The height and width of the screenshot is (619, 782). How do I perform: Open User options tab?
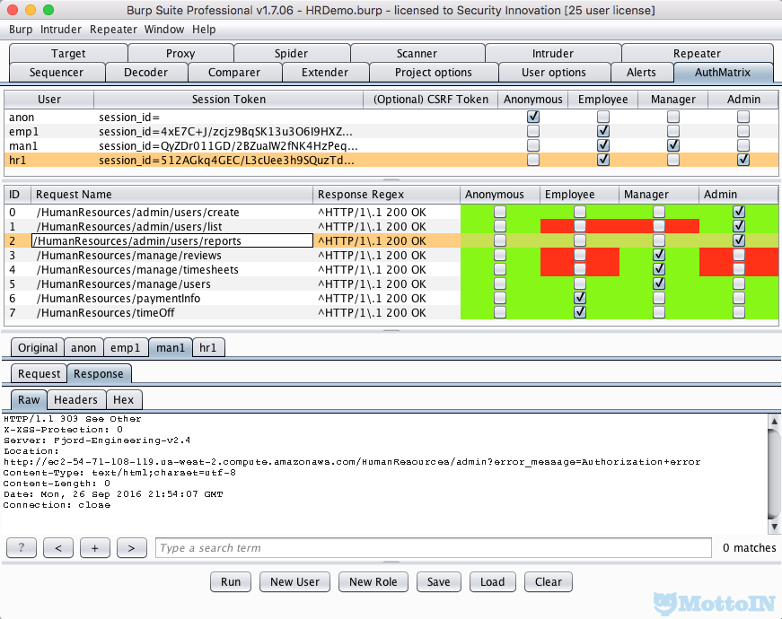click(554, 73)
